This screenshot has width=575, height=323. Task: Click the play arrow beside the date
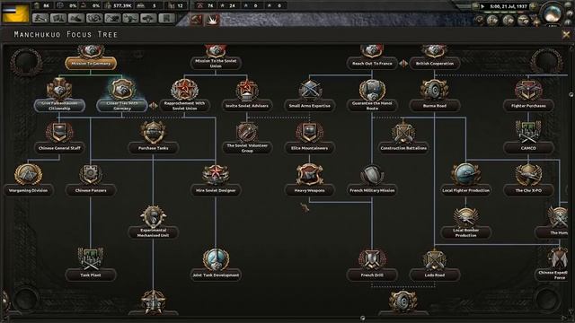tap(483, 6)
